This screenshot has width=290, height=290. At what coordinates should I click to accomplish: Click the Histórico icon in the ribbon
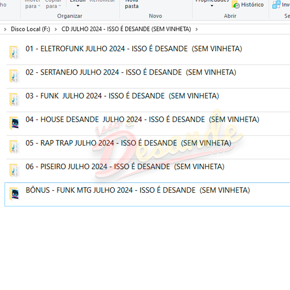coord(236,5)
